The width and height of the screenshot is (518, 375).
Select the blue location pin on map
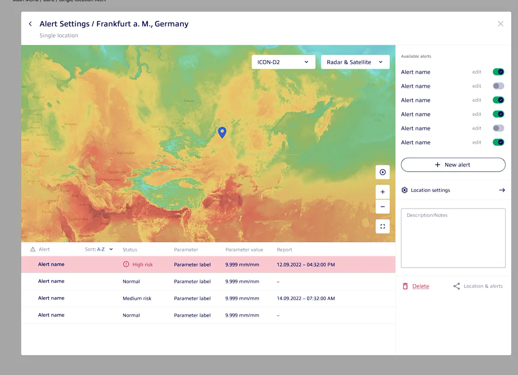point(222,132)
